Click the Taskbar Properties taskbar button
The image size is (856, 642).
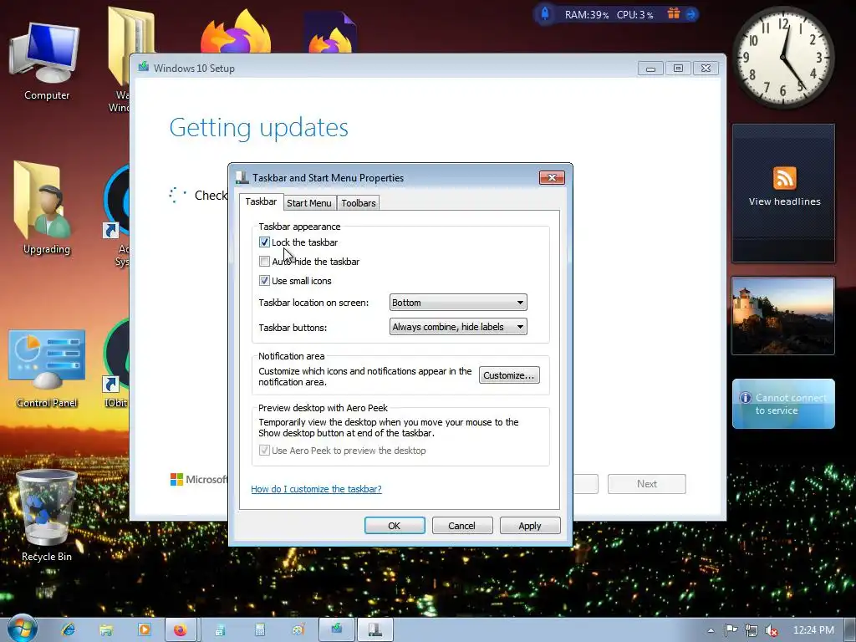pos(375,630)
